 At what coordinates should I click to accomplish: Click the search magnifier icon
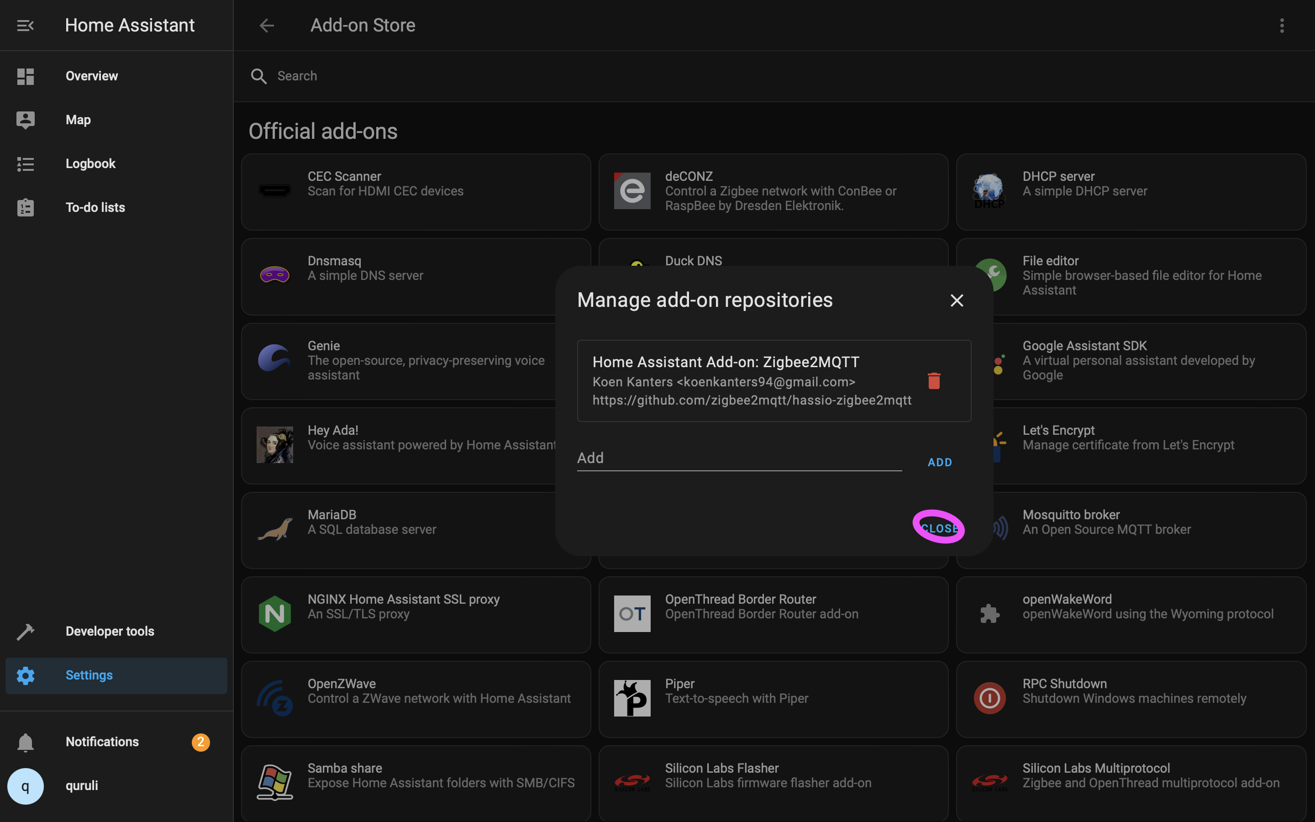[x=258, y=76]
